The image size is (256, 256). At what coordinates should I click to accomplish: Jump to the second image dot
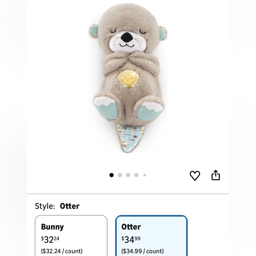pyautogui.click(x=120, y=175)
